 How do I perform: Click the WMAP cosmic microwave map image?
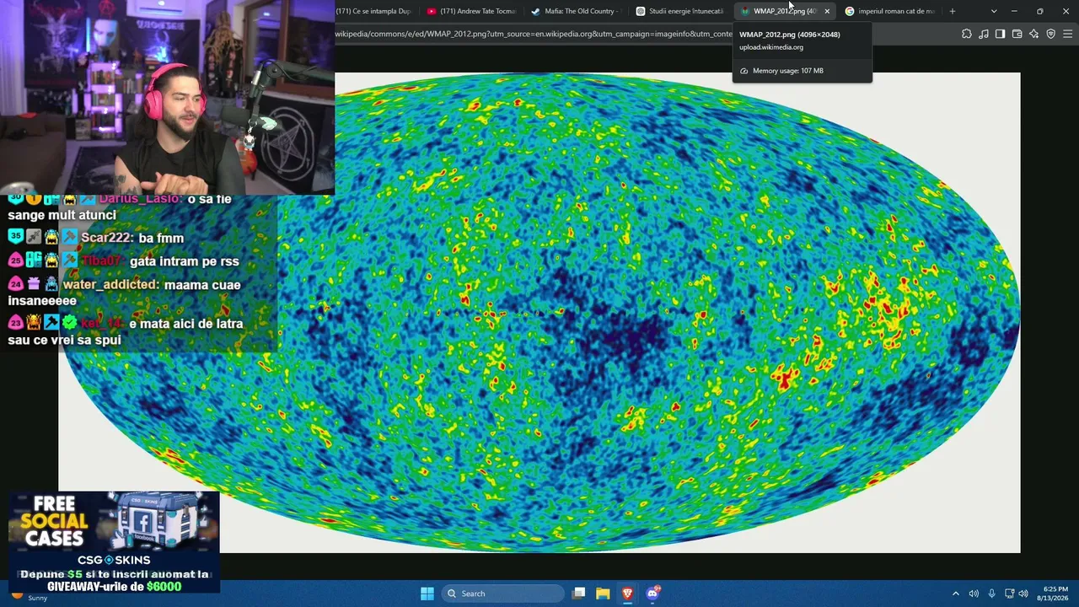539,312
